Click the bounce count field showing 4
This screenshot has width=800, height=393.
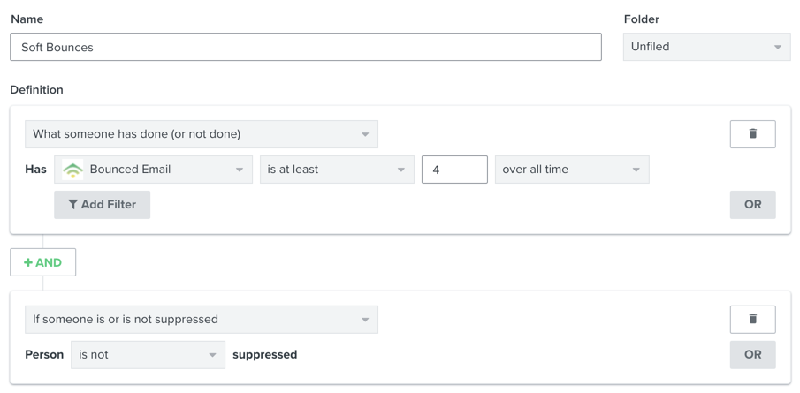(454, 170)
